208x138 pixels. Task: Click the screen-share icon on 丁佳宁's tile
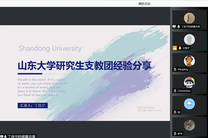pyautogui.click(x=174, y=27)
